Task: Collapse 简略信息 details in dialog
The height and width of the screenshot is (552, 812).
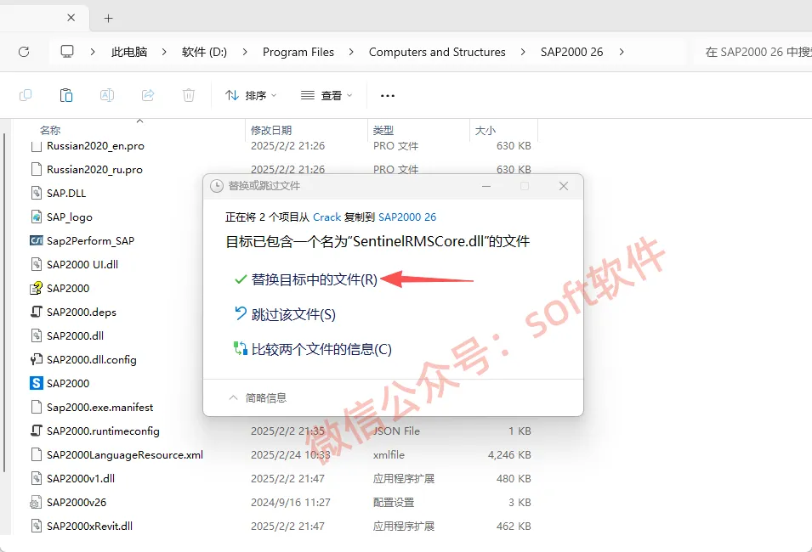Action: tap(258, 397)
